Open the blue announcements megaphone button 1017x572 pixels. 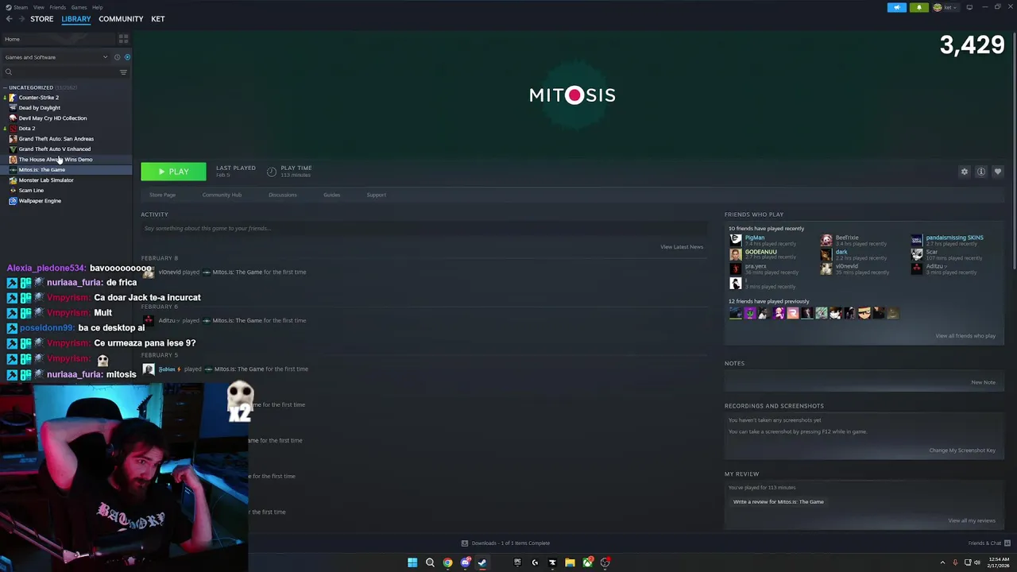pyautogui.click(x=897, y=7)
